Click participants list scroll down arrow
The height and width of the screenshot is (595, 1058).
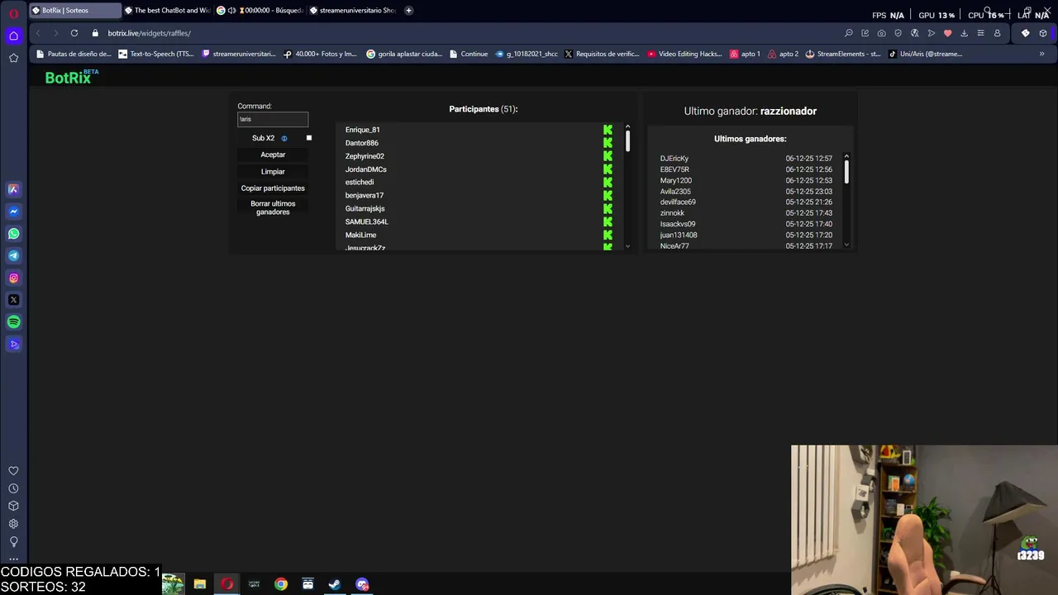627,245
